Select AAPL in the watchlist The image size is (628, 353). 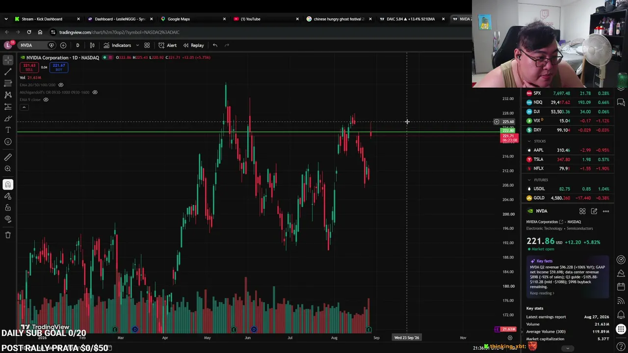pyautogui.click(x=568, y=150)
